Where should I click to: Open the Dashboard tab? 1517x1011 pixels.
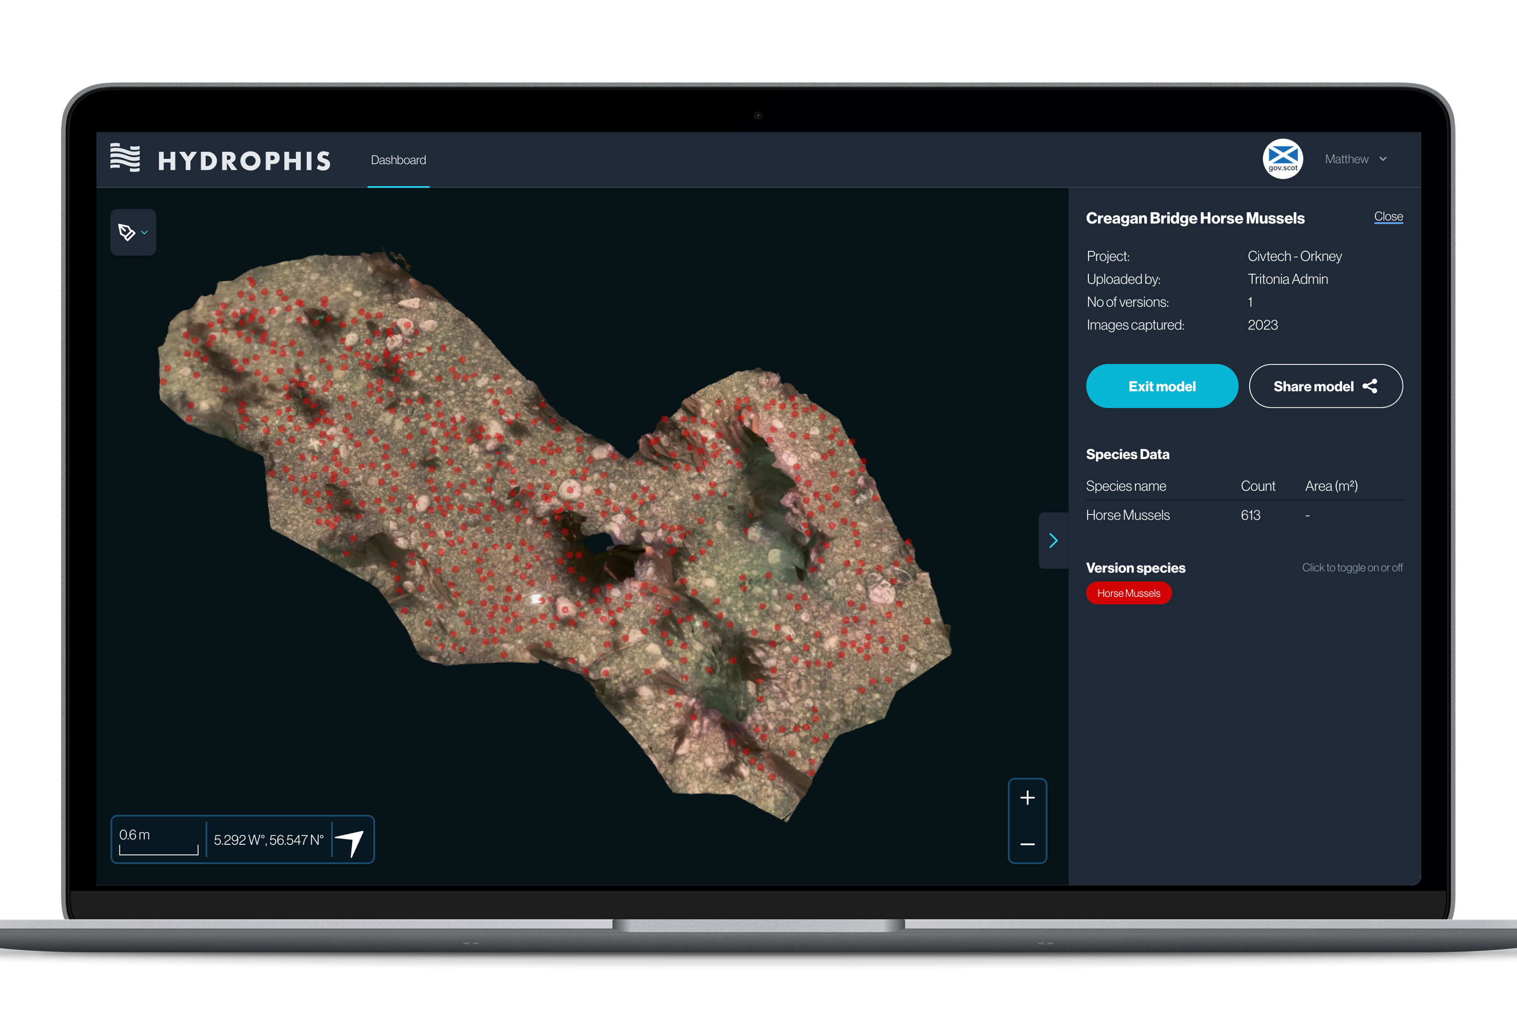(398, 160)
